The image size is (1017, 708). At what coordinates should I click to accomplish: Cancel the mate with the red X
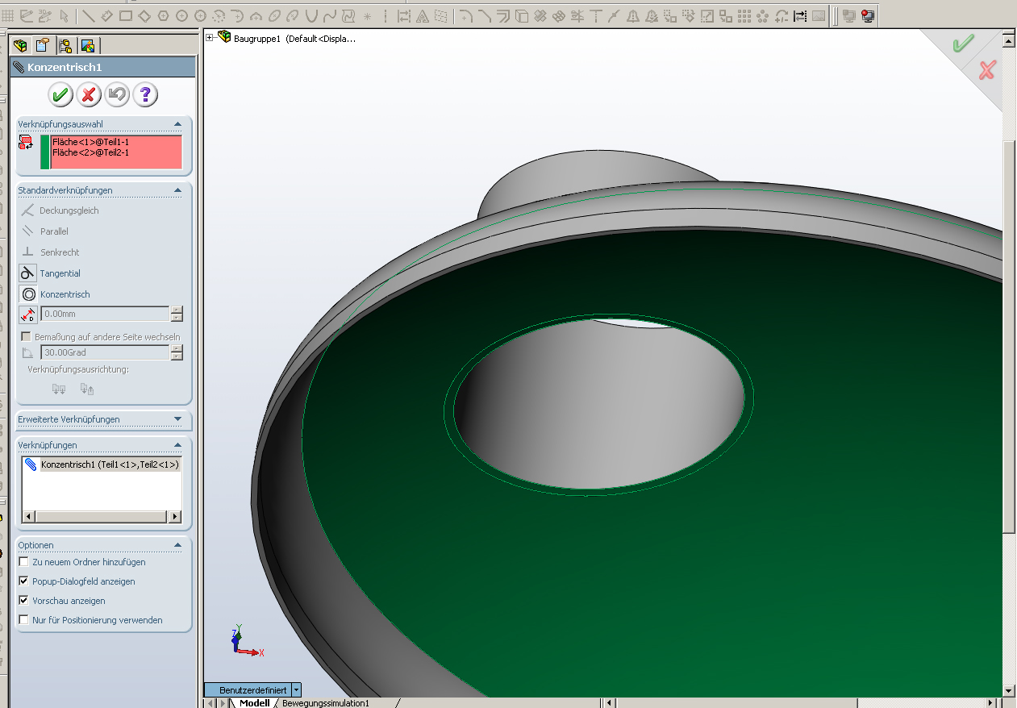click(89, 95)
